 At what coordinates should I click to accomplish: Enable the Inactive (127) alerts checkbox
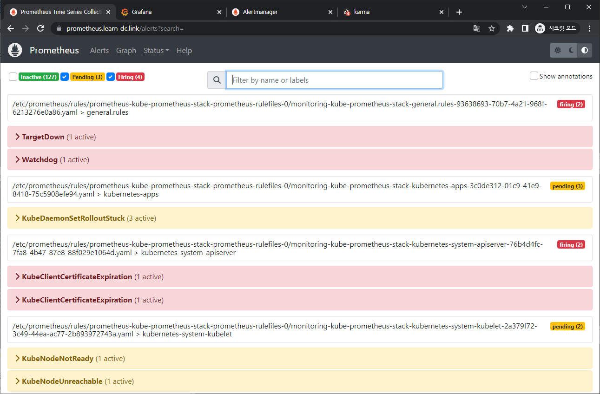coord(13,77)
